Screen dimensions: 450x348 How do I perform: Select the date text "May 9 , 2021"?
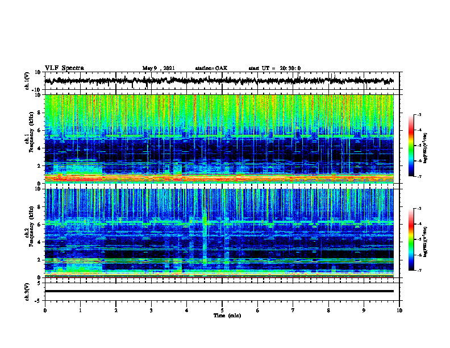(x=159, y=68)
